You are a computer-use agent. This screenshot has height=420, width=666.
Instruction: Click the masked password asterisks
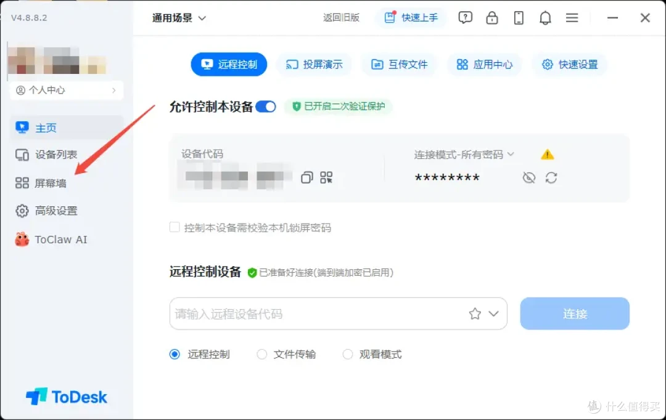(447, 178)
